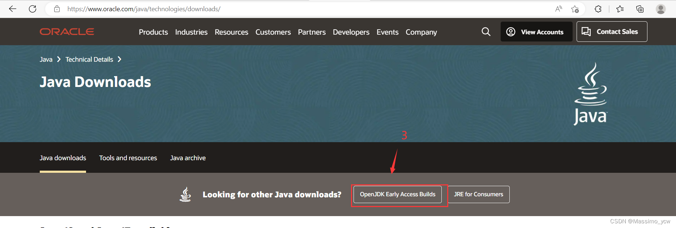The image size is (676, 228).
Task: Select the Java downloads tab
Action: (x=63, y=158)
